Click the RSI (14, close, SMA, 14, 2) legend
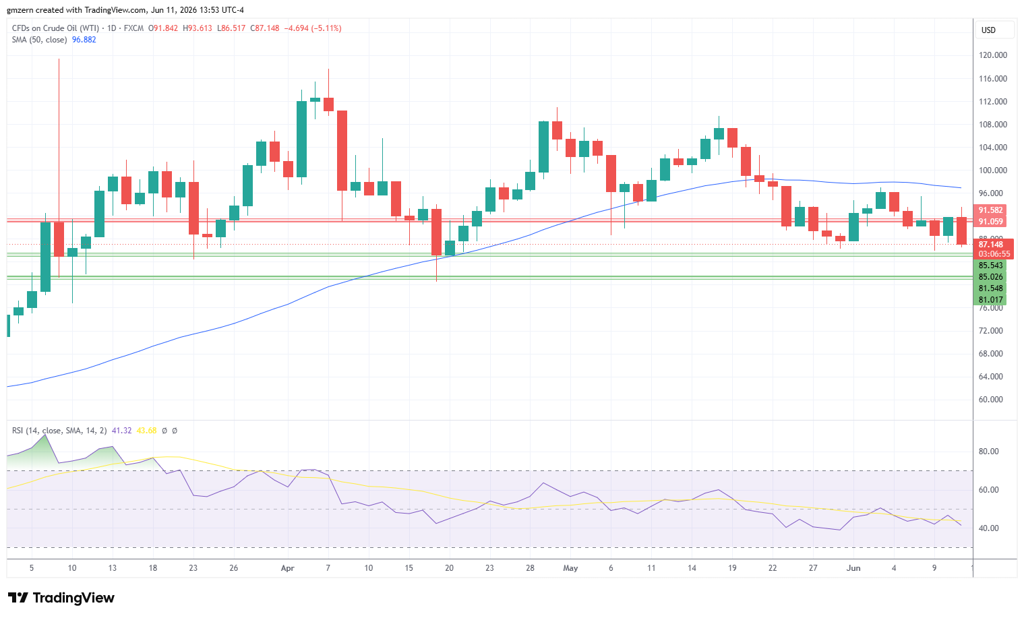 [59, 431]
